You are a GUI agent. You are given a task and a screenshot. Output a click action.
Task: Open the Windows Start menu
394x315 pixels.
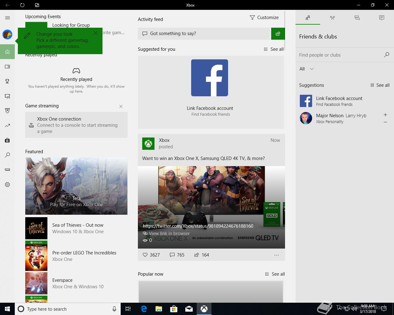pos(7,309)
